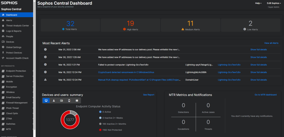
Task: Click the Cloud Optix product icon
Action: coord(3,114)
